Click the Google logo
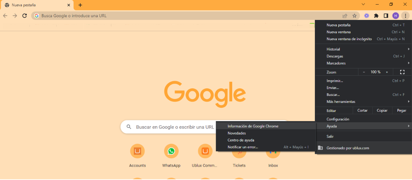 point(205,94)
